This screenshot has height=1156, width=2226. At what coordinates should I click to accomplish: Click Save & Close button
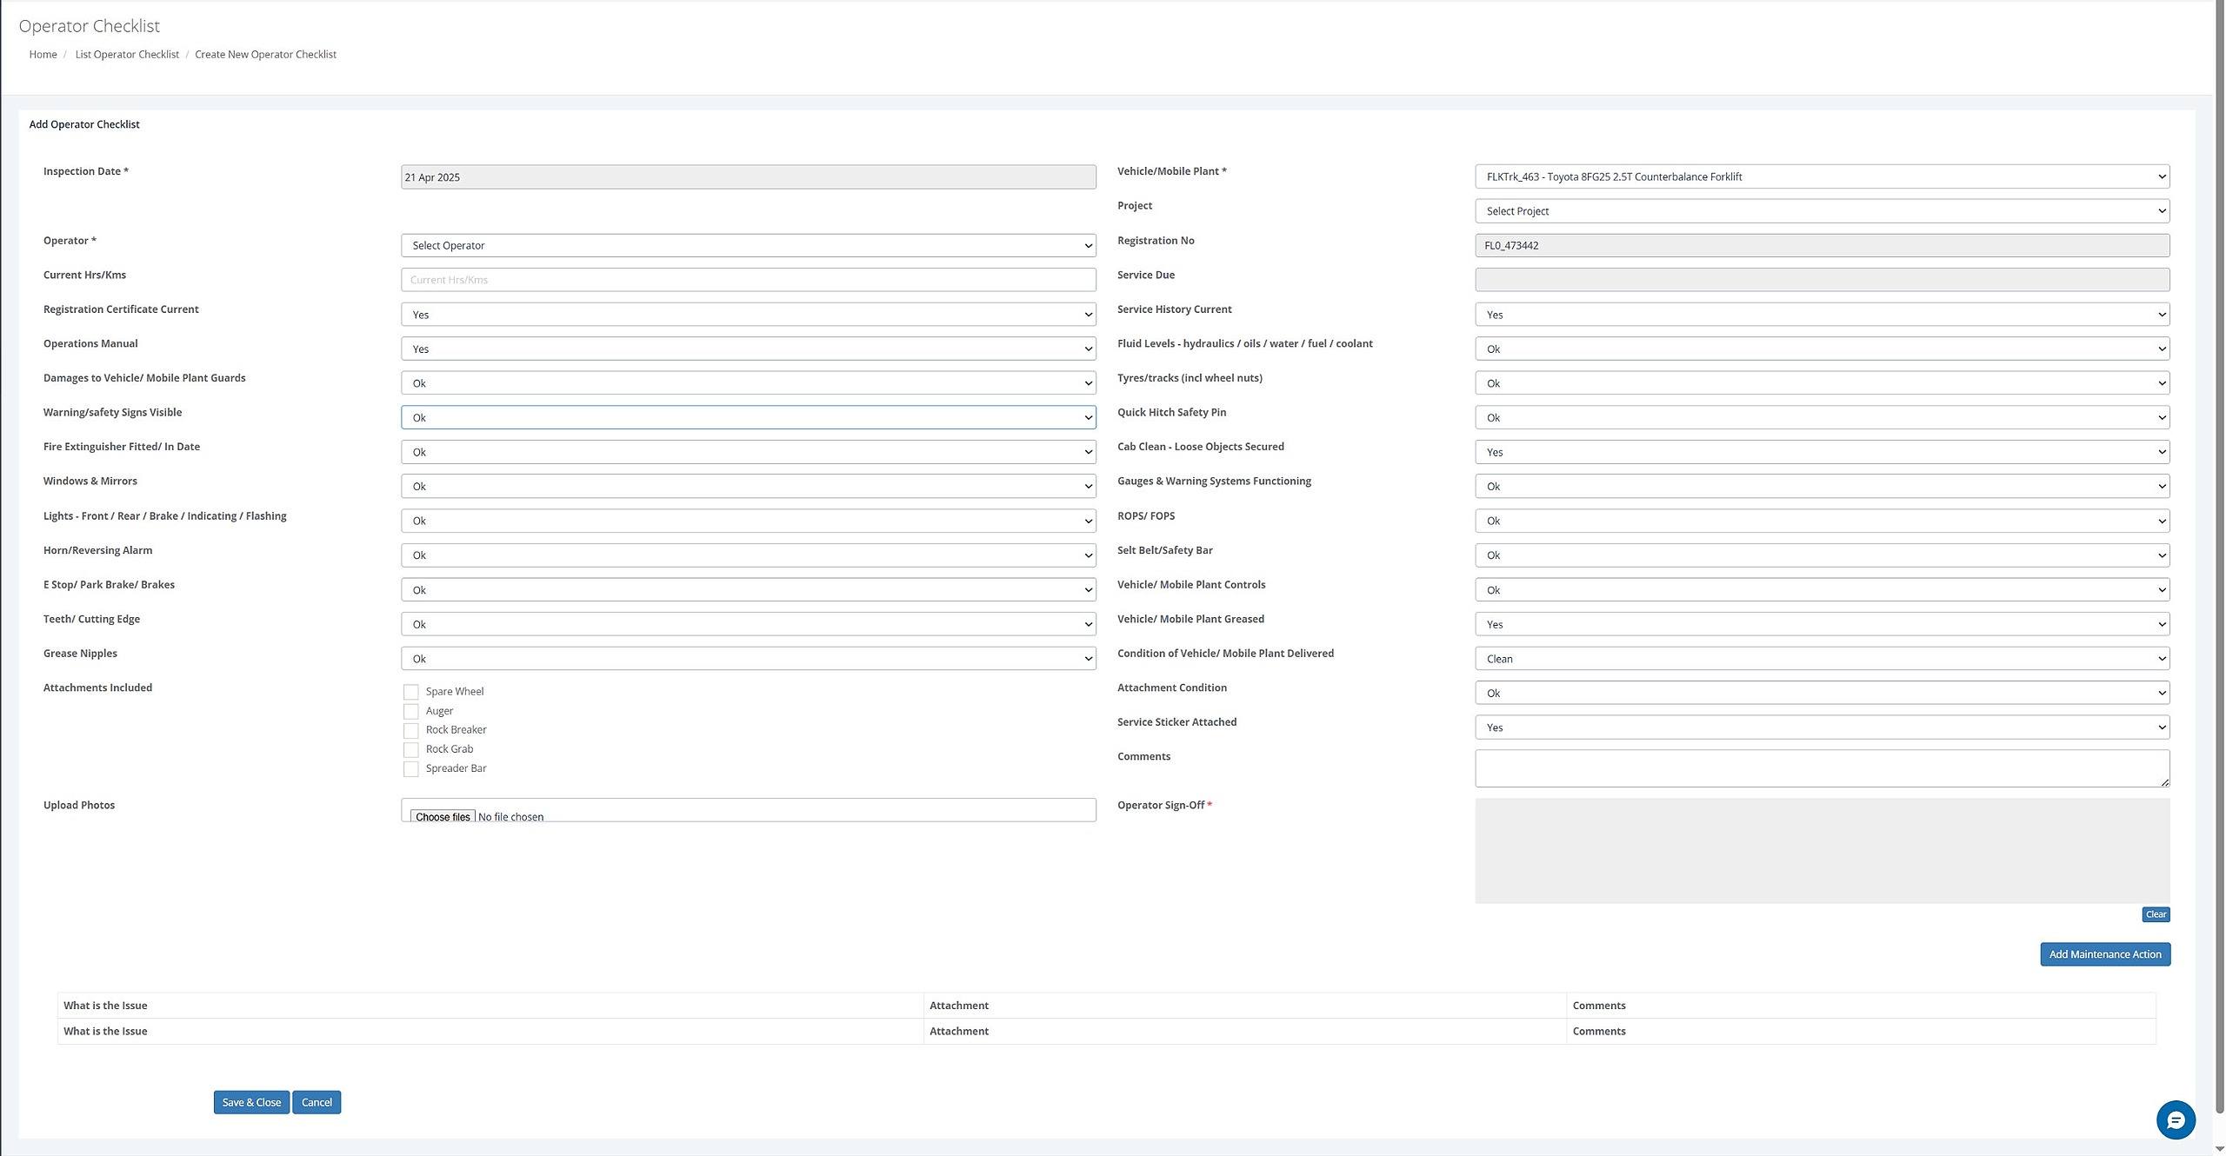pyautogui.click(x=251, y=1102)
